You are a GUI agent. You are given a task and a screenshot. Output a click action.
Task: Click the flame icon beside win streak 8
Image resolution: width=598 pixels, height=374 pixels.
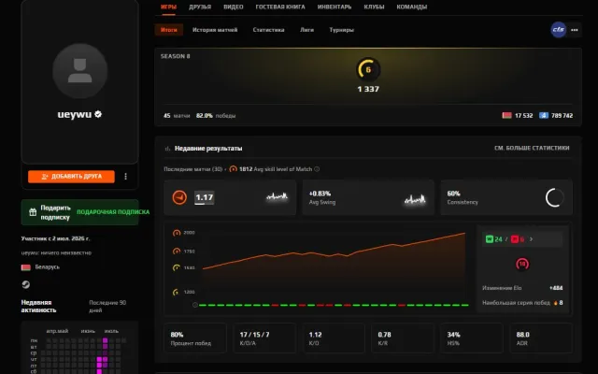tap(555, 303)
